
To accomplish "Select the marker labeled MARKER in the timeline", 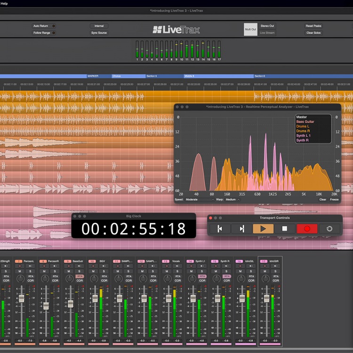I will coord(99,76).
